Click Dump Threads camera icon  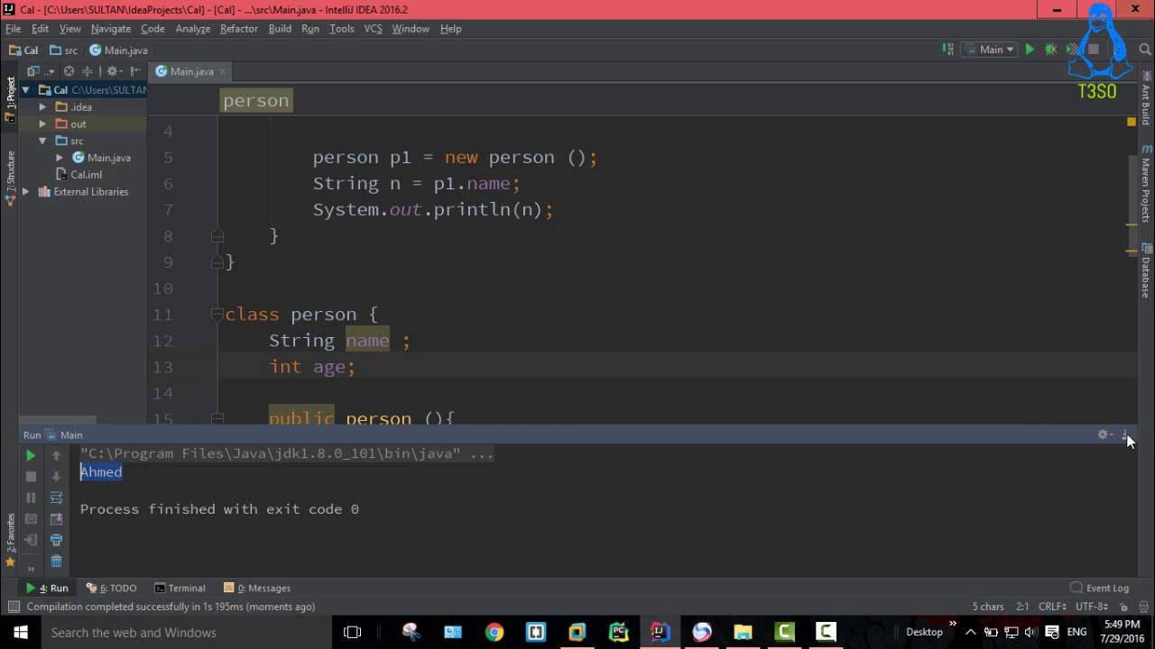[31, 519]
